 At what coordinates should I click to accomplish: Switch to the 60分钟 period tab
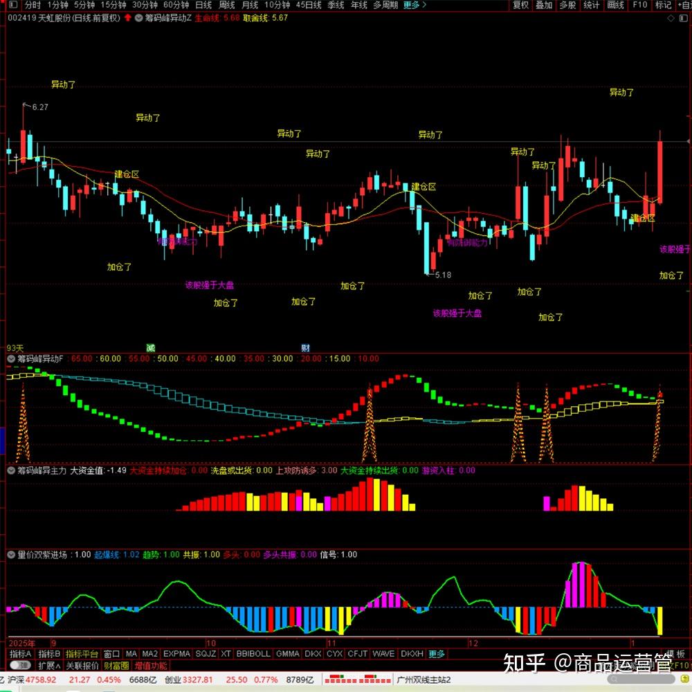176,5
